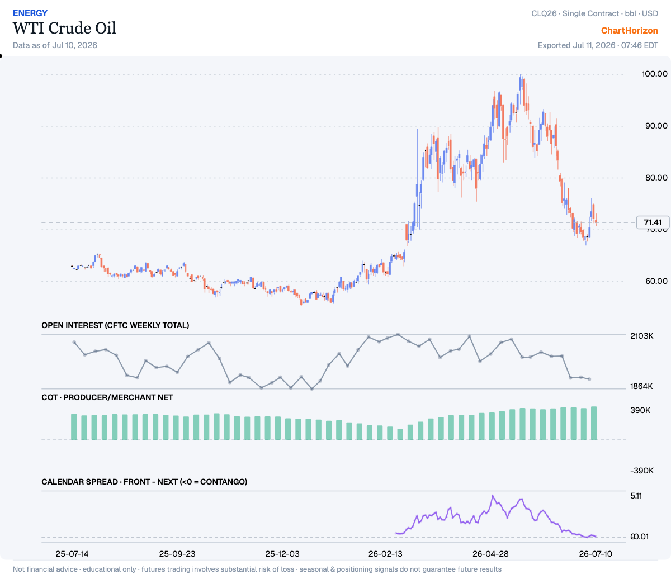Click the 'CLQ26 · Single Contract · bbl · USD' text
The image size is (671, 579).
pos(595,13)
